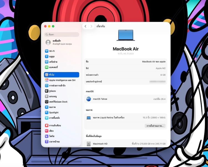Select เดสก์ท็อปและ Dock sidebar label
Viewport: 208px width, 167px height.
click(x=58, y=102)
